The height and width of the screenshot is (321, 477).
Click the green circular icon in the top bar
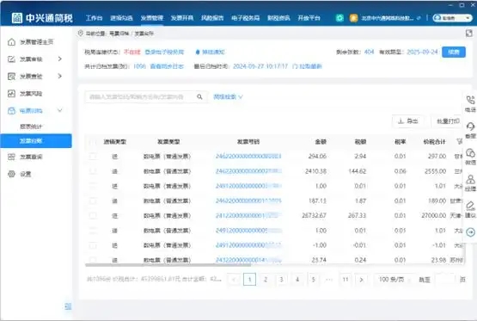coord(339,18)
